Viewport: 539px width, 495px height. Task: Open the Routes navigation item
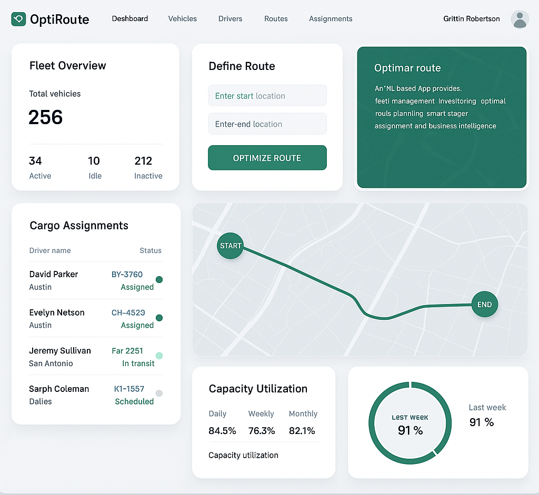coord(276,19)
